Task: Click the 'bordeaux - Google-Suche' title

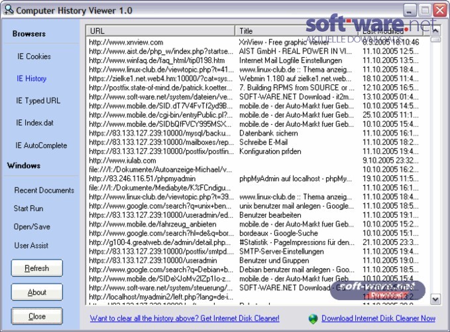Action: point(278,233)
